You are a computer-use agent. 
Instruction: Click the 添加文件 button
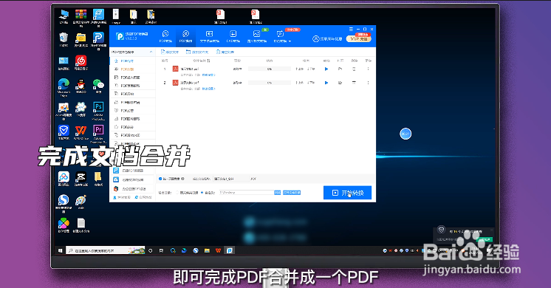click(x=170, y=52)
